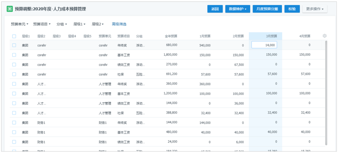
Task: Check the 人才管理 年终奖 row checkbox
Action: point(14,84)
